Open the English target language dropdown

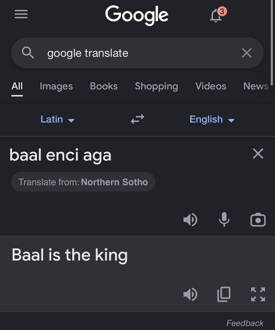(212, 119)
